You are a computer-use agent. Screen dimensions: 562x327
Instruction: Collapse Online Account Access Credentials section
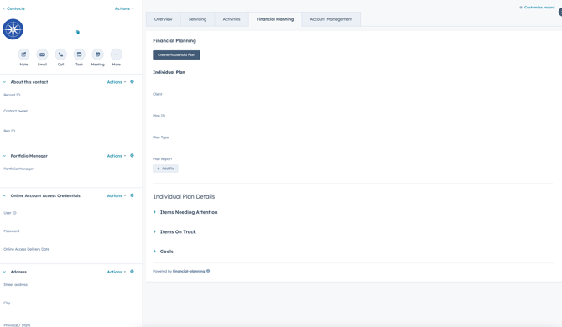click(x=4, y=195)
